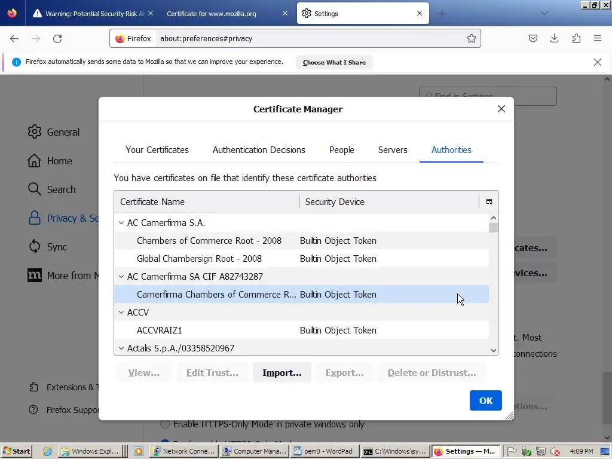Viewport: 612px width, 459px height.
Task: Switch to the People tab
Action: point(341,150)
